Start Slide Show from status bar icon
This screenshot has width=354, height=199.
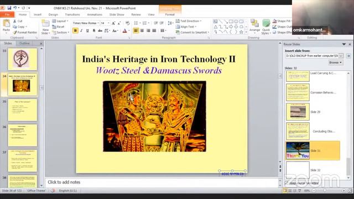(300, 191)
